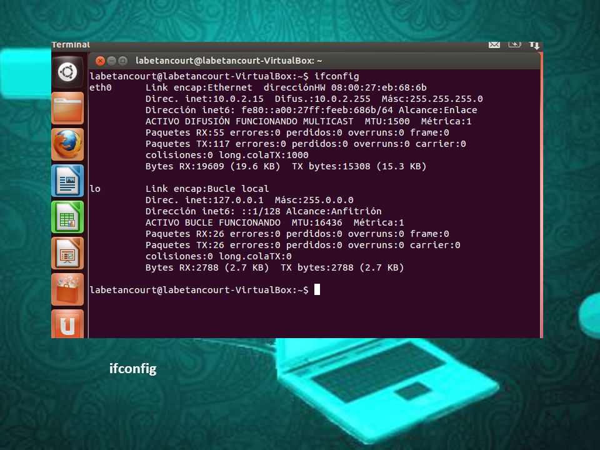This screenshot has width=600, height=450.
Task: Click the loopback address 127.0.0.1
Action: pos(238,200)
